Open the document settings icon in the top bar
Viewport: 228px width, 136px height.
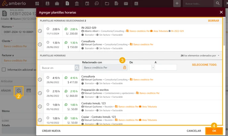pyautogui.click(x=116, y=4)
